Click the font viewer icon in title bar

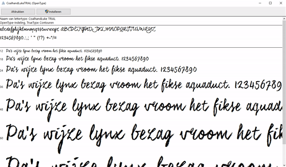pyautogui.click(x=3, y=3)
